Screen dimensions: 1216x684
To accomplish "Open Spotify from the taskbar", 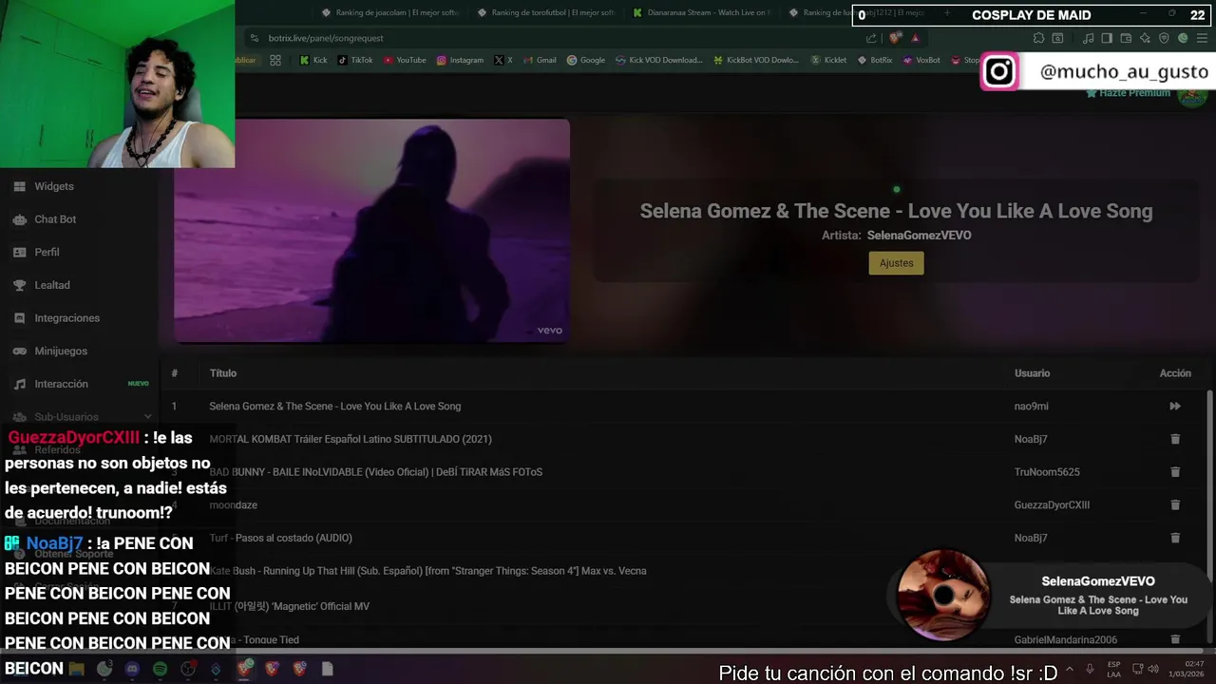I will click(x=160, y=669).
